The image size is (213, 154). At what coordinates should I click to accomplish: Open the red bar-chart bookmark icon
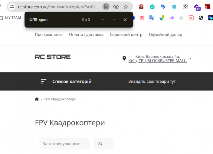[x=191, y=18]
